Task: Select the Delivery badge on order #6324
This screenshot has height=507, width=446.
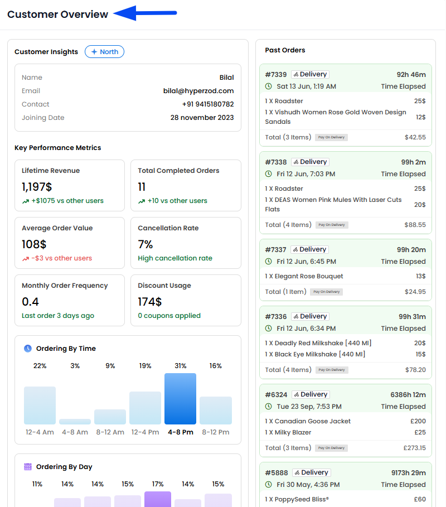Action: pos(311,394)
